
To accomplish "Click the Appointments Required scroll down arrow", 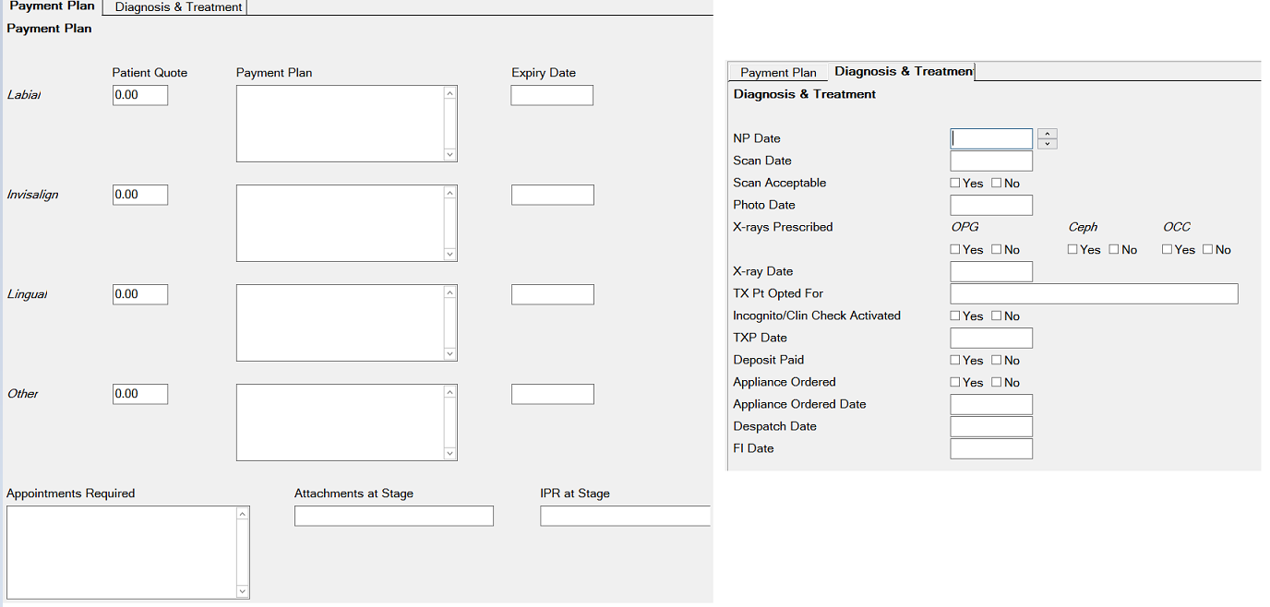I will (242, 590).
